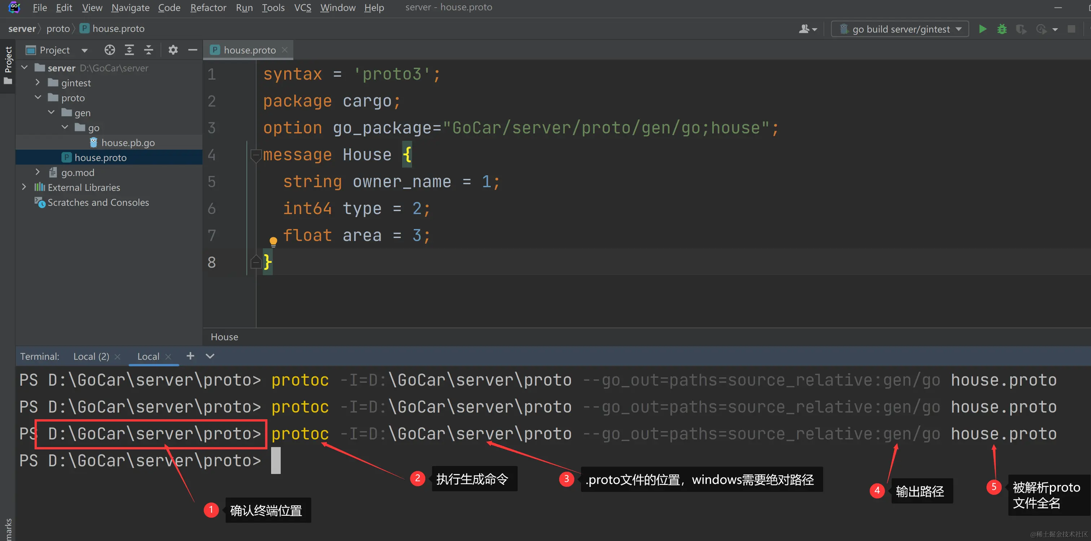1091x541 pixels.
Task: Open Project panel settings gear
Action: point(173,50)
